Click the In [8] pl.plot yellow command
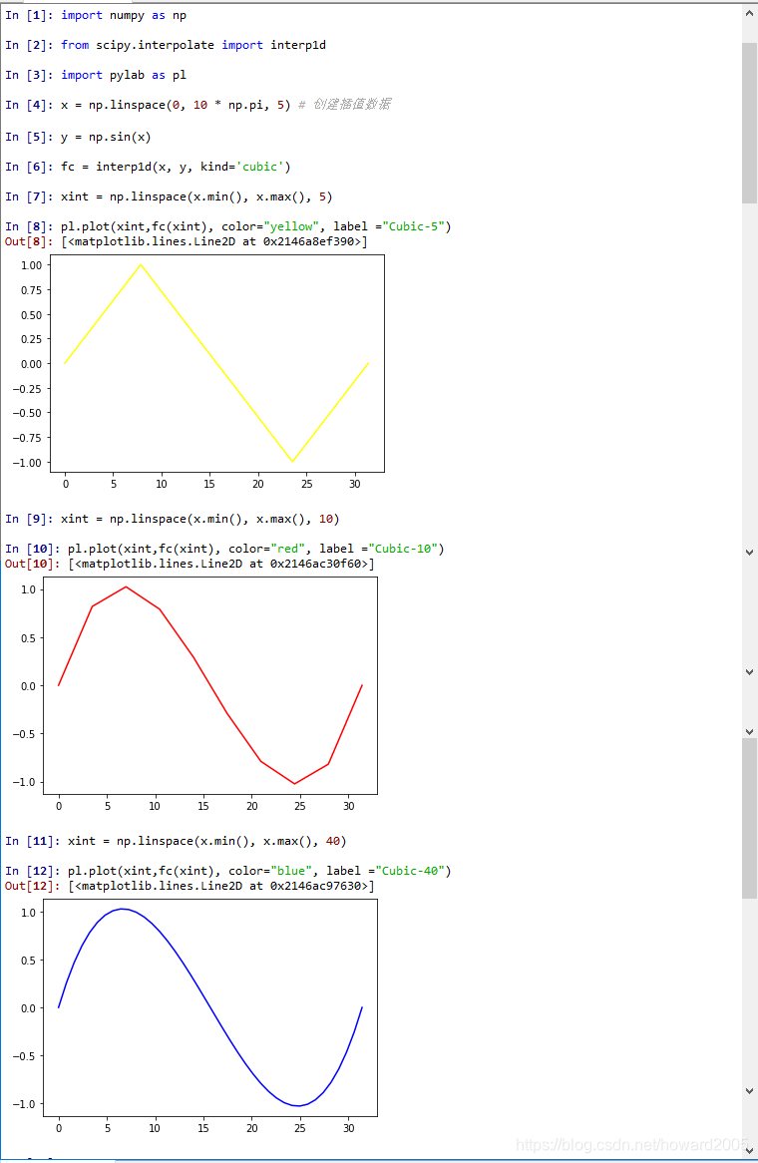The width and height of the screenshot is (758, 1163). tap(256, 226)
